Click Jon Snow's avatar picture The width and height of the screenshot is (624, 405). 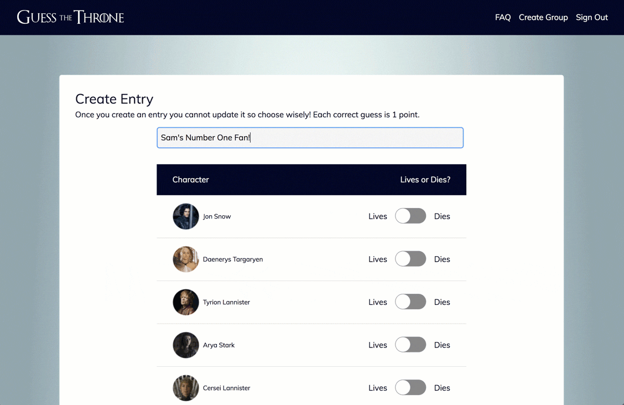click(x=186, y=216)
